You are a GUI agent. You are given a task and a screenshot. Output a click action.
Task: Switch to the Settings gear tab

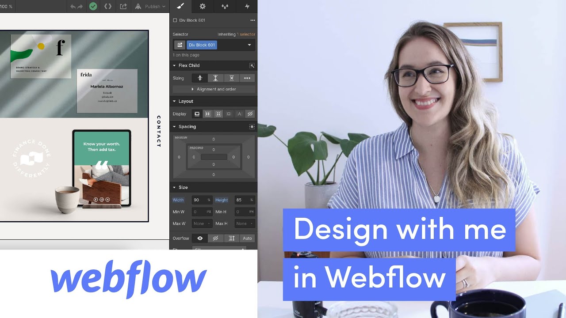click(x=203, y=6)
